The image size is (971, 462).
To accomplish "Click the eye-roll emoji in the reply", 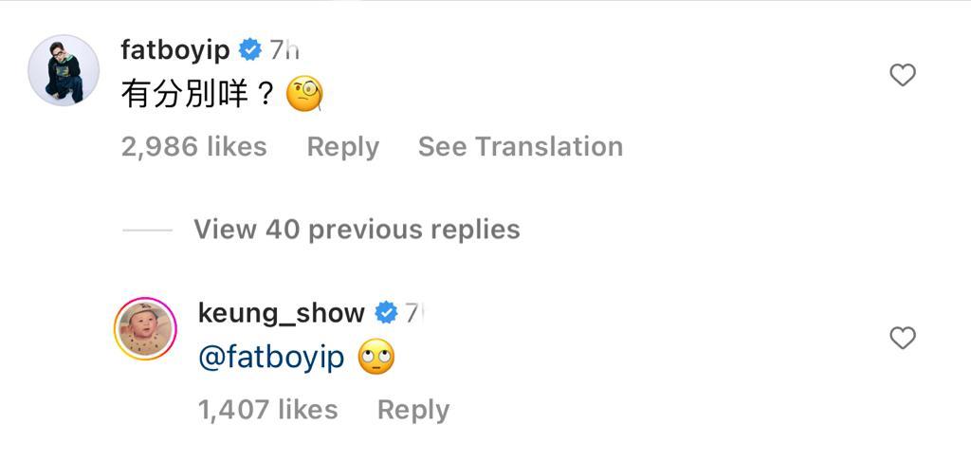I will (376, 358).
